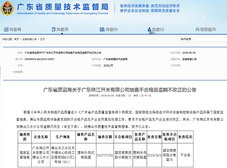Click the 抽查产品名称 table header
The width and height of the screenshot is (227, 168).
tap(86, 137)
